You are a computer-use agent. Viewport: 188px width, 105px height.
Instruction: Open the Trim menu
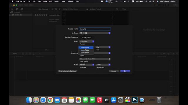pos(39,1)
